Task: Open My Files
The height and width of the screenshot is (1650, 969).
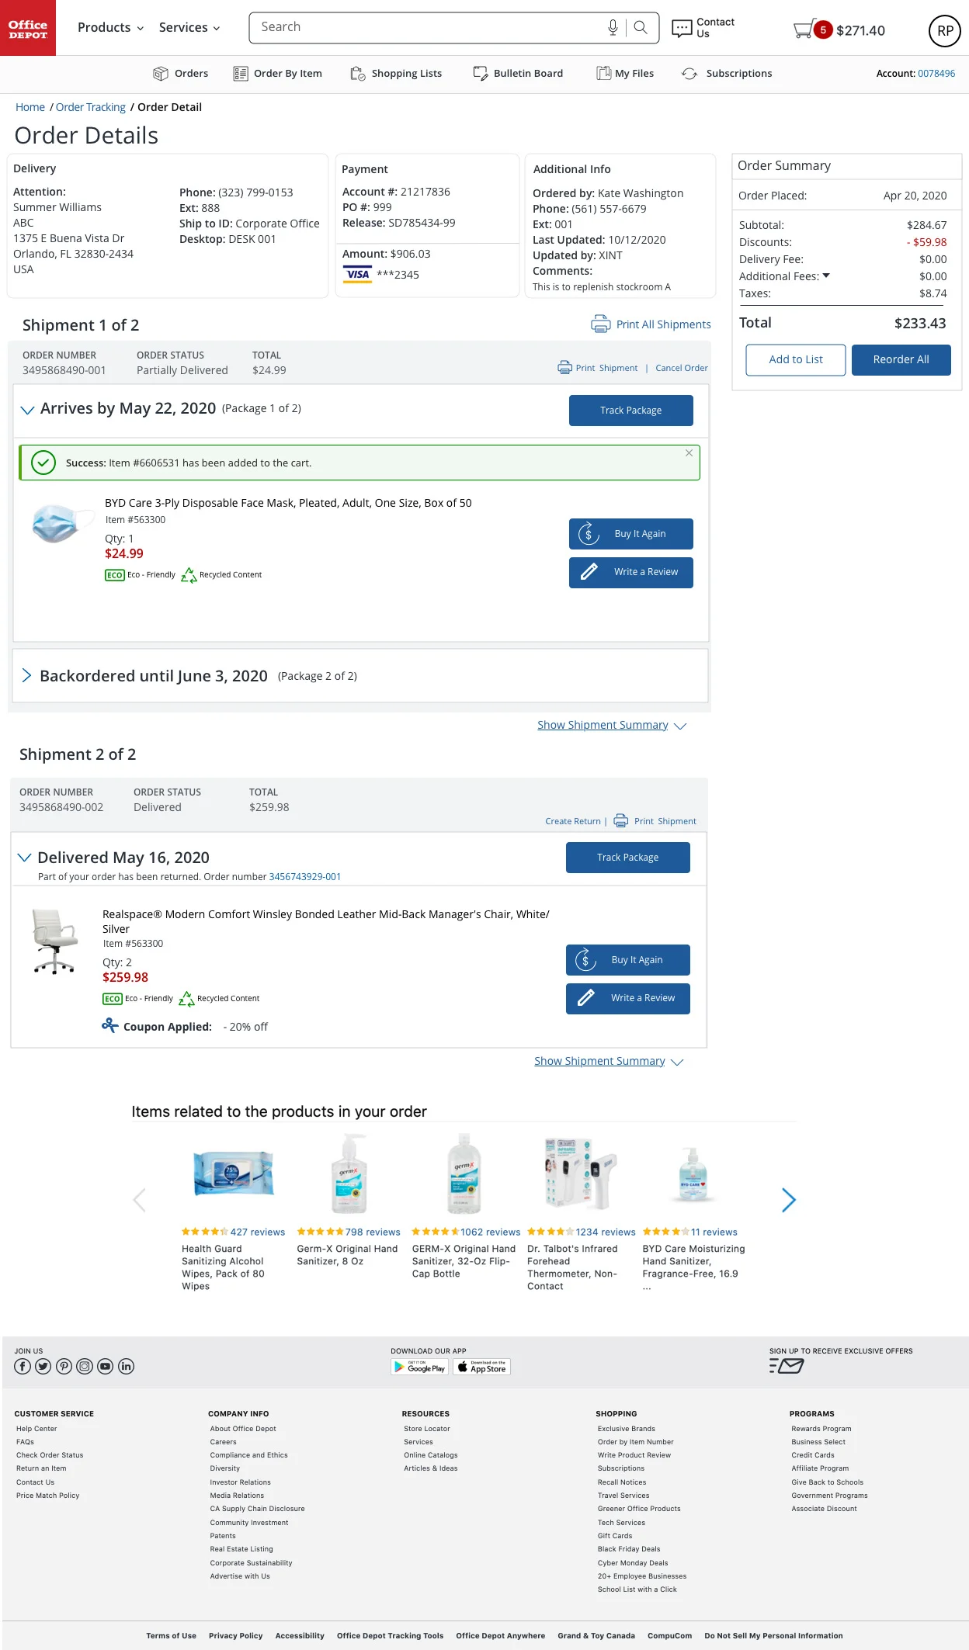Action: click(625, 74)
